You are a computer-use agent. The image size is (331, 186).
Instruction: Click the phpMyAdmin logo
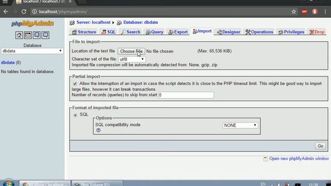(33, 23)
